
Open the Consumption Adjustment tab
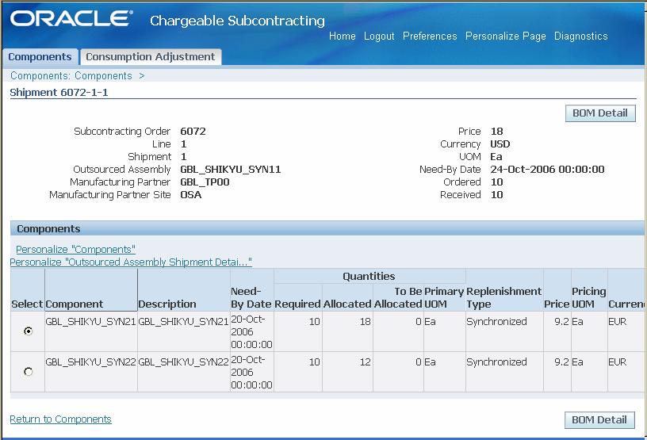[151, 56]
